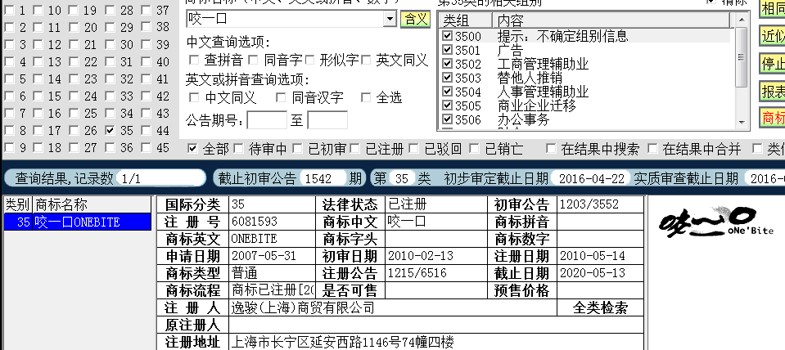Uncheck group 3501 广告

pos(448,50)
